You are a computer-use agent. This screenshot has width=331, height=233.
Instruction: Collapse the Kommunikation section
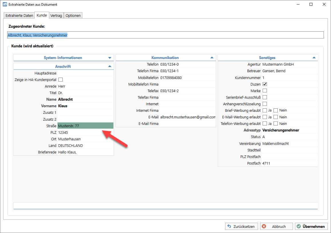tap(212, 58)
